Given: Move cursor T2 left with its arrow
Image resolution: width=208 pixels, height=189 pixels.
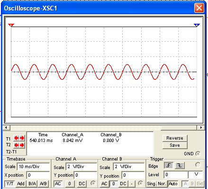Looking at the screenshot, I should click(x=16, y=145).
